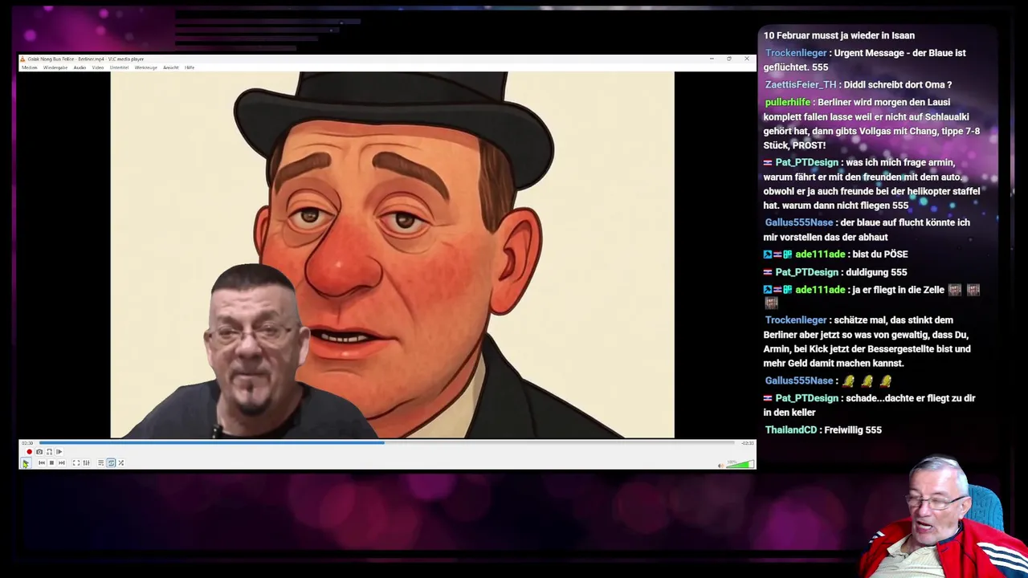Open extended settings equalizer icon
Image resolution: width=1028 pixels, height=578 pixels.
(x=86, y=463)
